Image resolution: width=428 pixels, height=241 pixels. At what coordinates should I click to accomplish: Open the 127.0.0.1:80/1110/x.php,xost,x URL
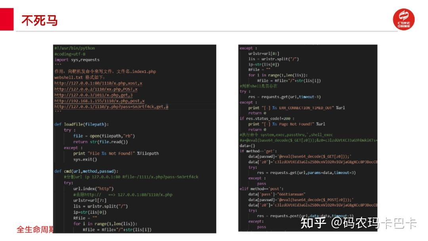(x=98, y=83)
